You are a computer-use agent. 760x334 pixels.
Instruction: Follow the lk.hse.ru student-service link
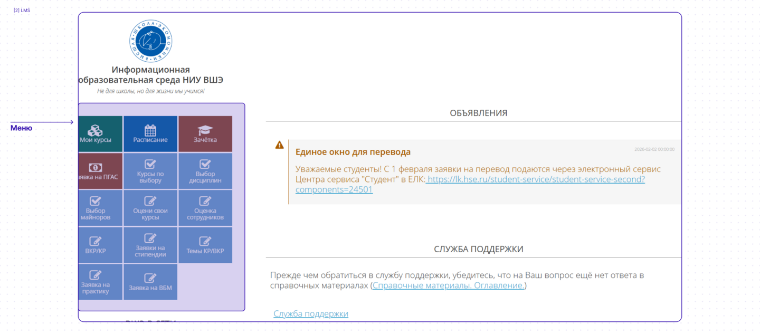tap(470, 184)
